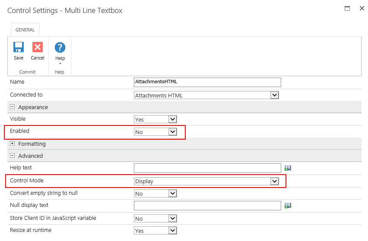Open the Connected to dropdown
The width and height of the screenshot is (368, 241).
[206, 95]
